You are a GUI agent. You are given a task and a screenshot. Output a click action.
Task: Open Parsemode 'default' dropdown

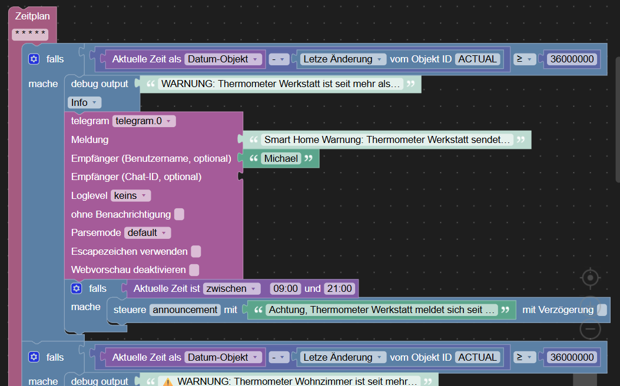click(147, 232)
